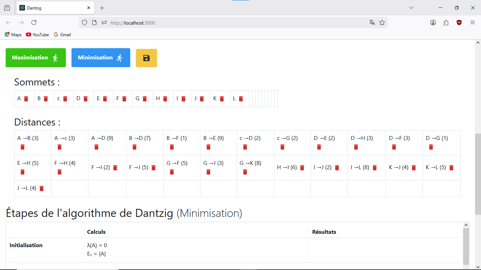Open the browser application menu
The width and height of the screenshot is (481, 270).
tap(473, 23)
